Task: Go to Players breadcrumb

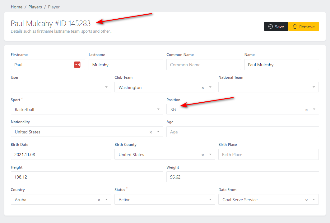Action: (x=35, y=7)
